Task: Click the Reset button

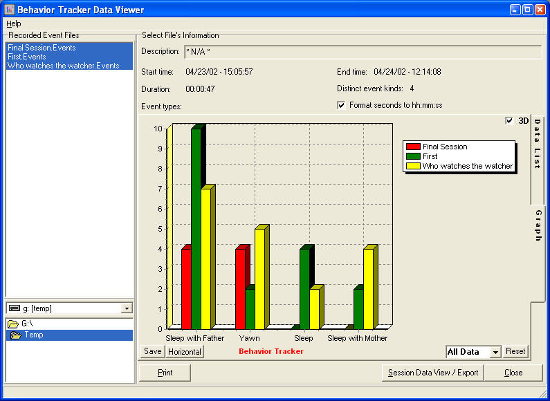Action: coord(515,351)
